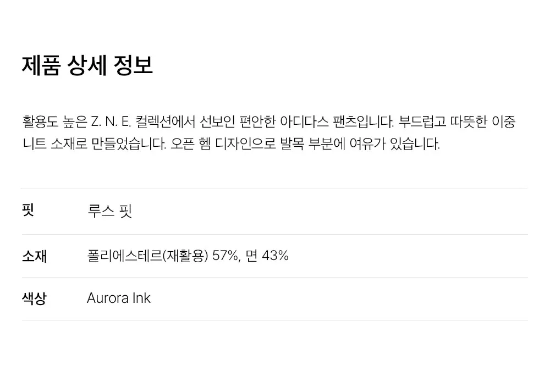
Task: Click the 면 43% cotton value
Action: [x=267, y=256]
